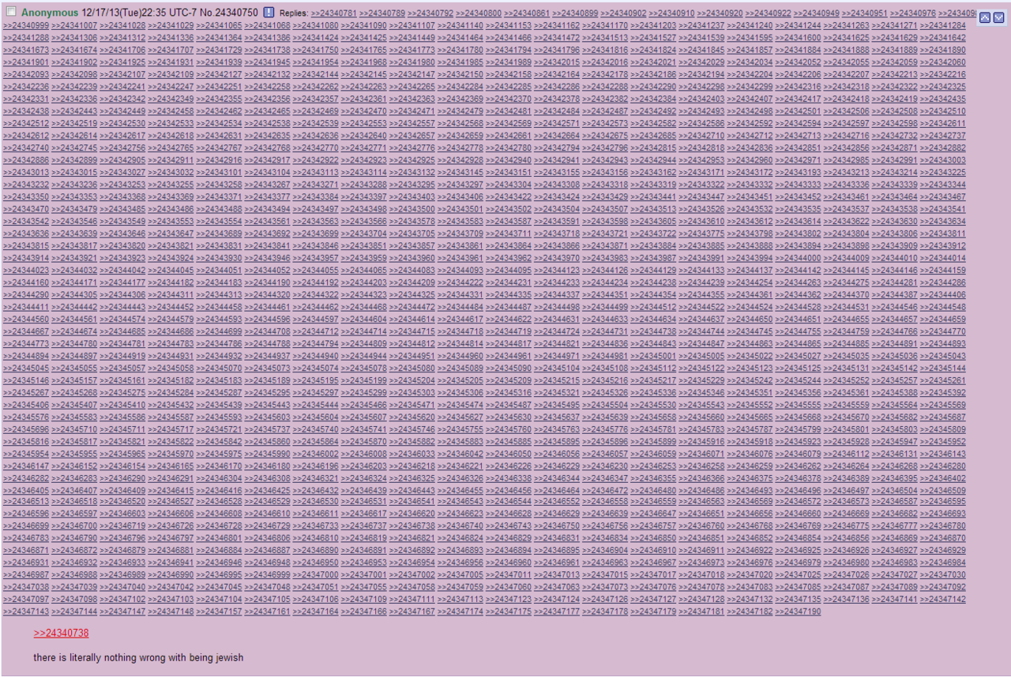Viewport: 1011px width, 677px height.
Task: Open reply link >>24340789
Action: tap(382, 14)
